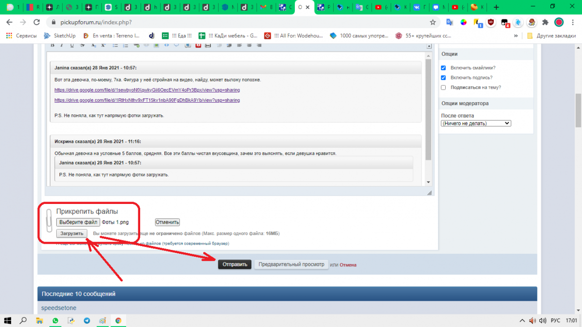Open the 'После ответа' dropdown menu

[476, 124]
